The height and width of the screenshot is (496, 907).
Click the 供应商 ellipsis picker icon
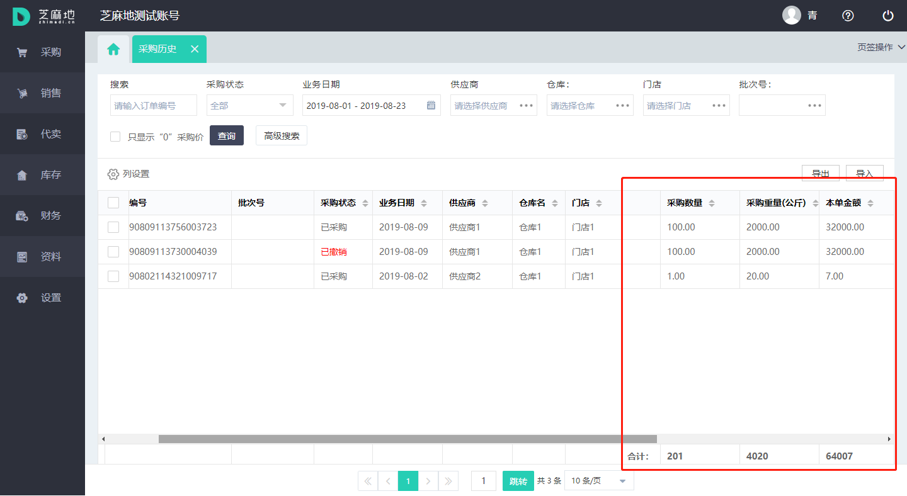(527, 105)
